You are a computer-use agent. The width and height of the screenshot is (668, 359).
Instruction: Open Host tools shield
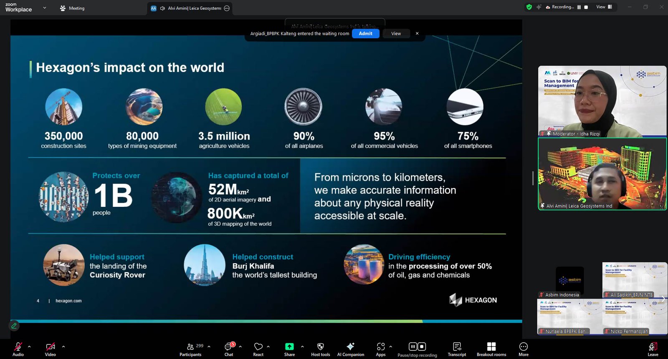click(320, 349)
